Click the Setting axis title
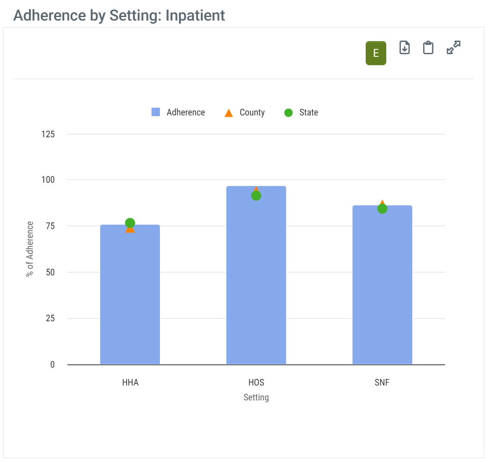This screenshot has height=462, width=492. [x=256, y=397]
